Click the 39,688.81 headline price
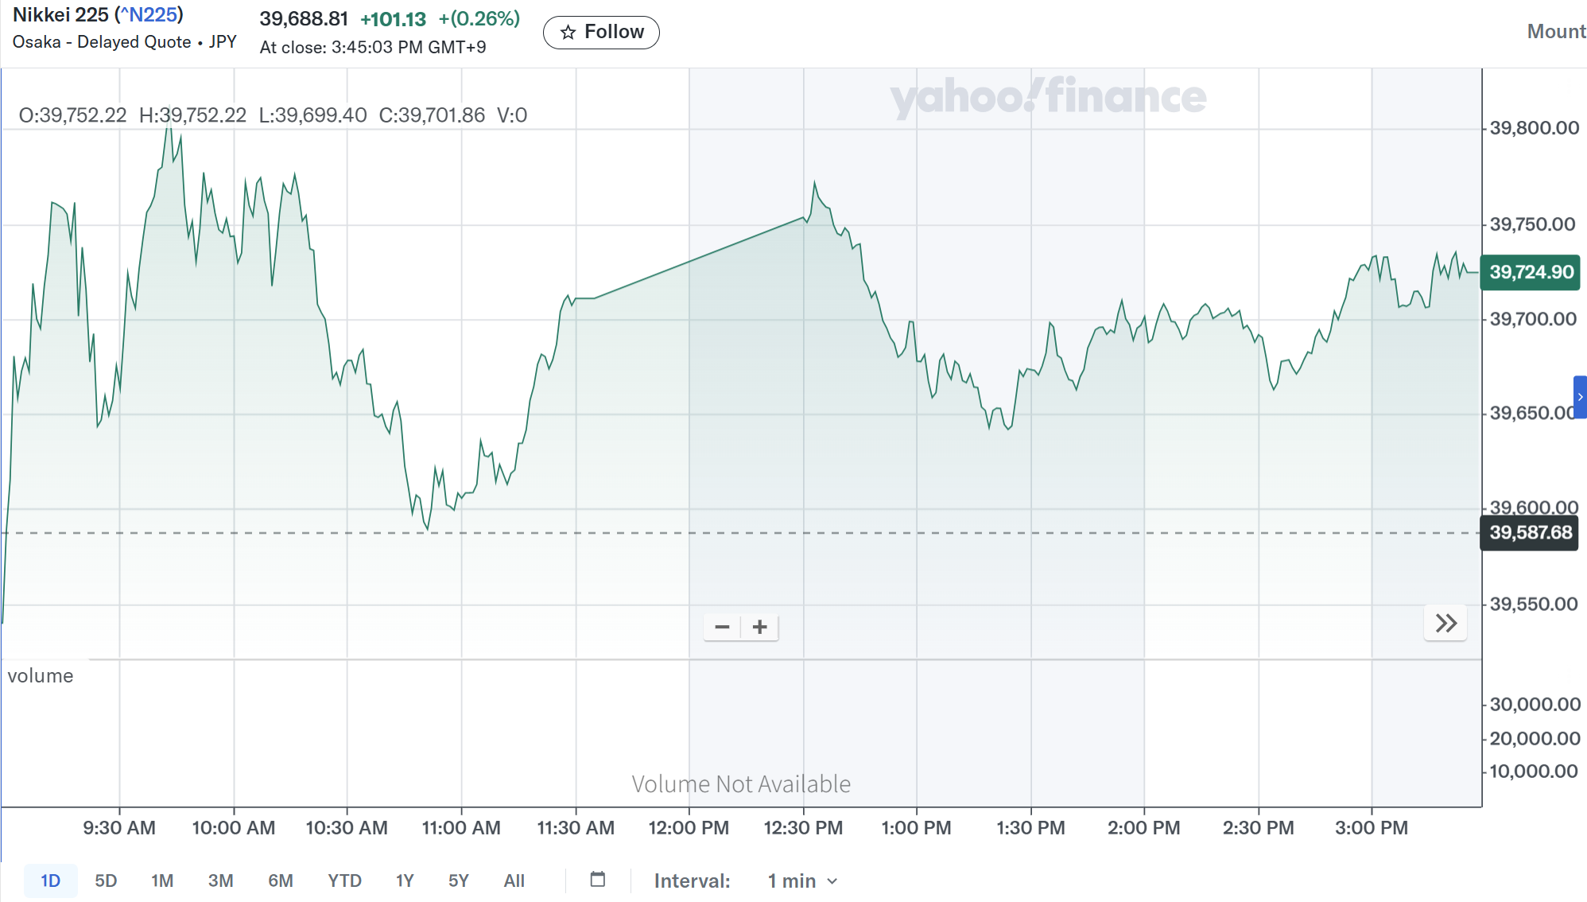This screenshot has height=902, width=1587. pyautogui.click(x=304, y=19)
